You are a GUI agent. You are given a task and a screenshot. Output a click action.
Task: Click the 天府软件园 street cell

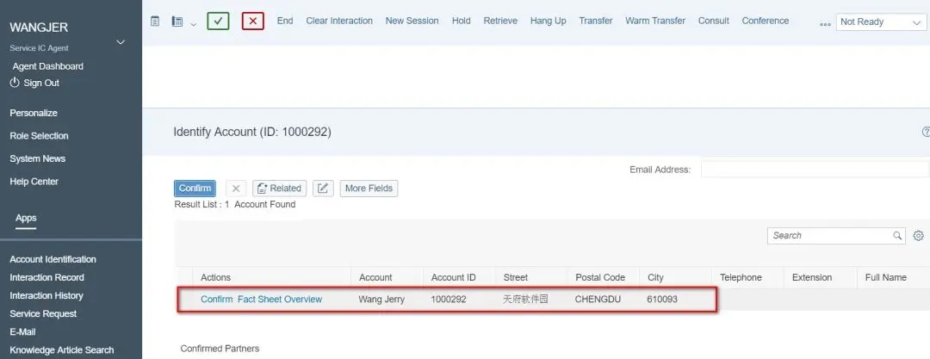tap(525, 299)
